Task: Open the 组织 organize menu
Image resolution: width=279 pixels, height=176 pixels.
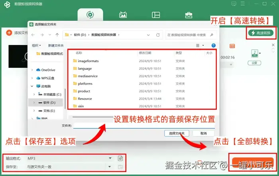Action: coord(36,45)
